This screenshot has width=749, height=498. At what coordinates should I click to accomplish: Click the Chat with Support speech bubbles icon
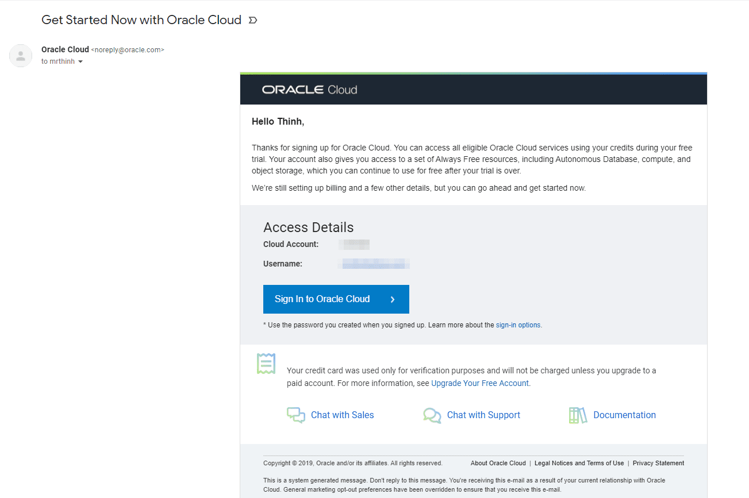(432, 415)
